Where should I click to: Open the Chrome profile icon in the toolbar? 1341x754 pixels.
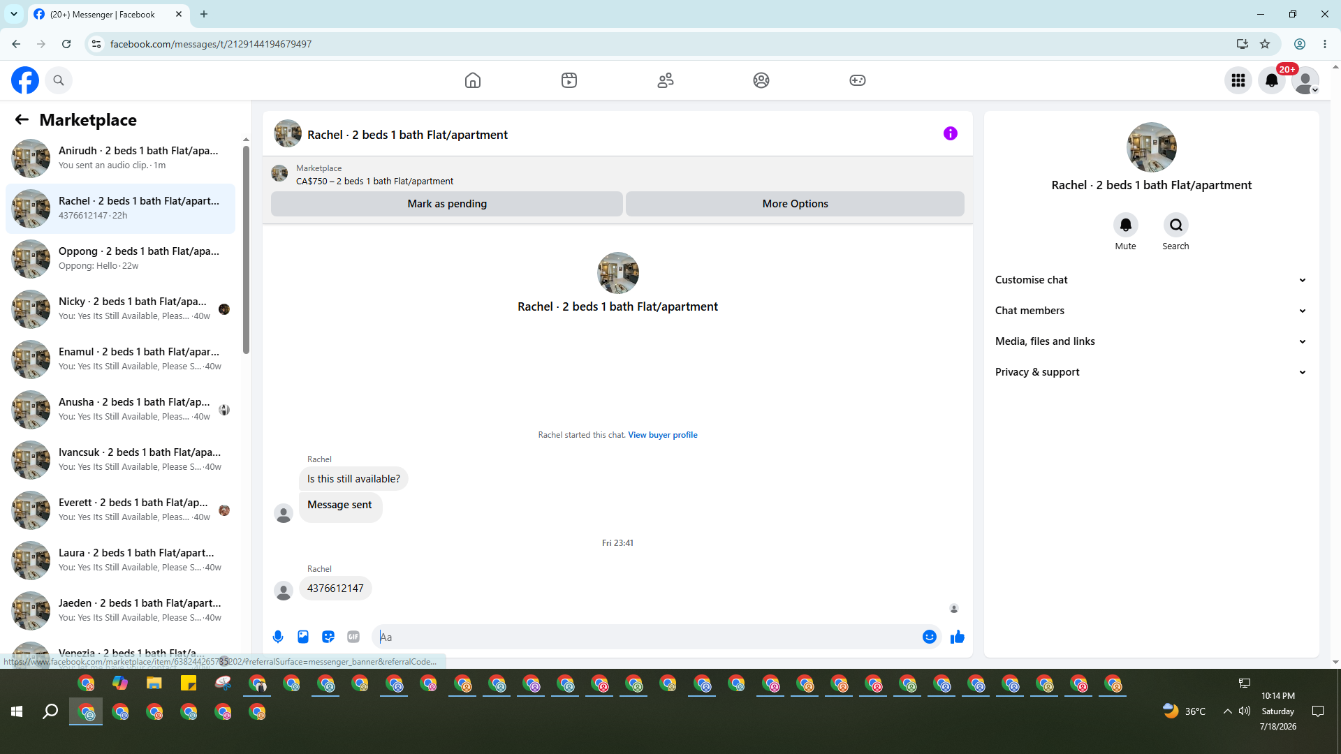coord(1300,44)
